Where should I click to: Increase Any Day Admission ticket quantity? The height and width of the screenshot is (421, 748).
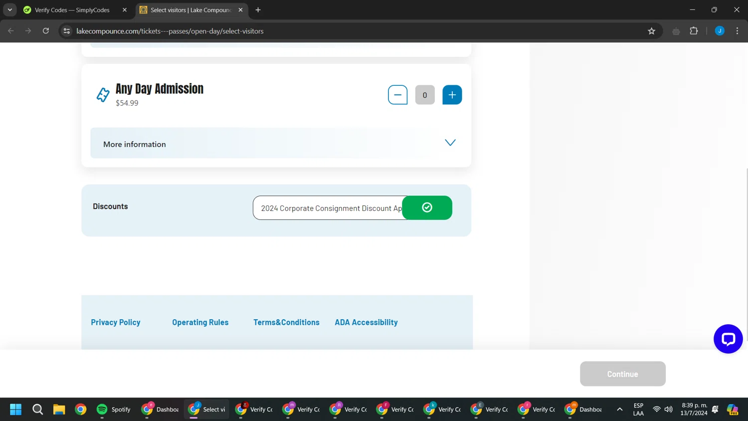(x=452, y=95)
